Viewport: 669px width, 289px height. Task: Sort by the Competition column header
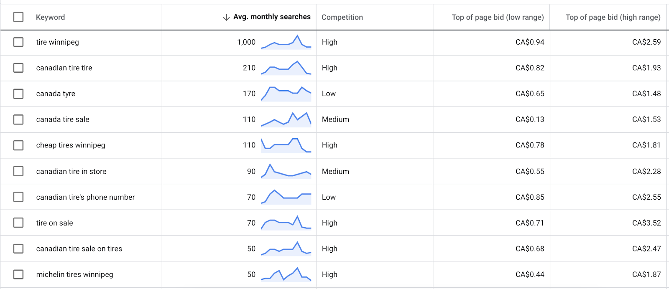[342, 17]
